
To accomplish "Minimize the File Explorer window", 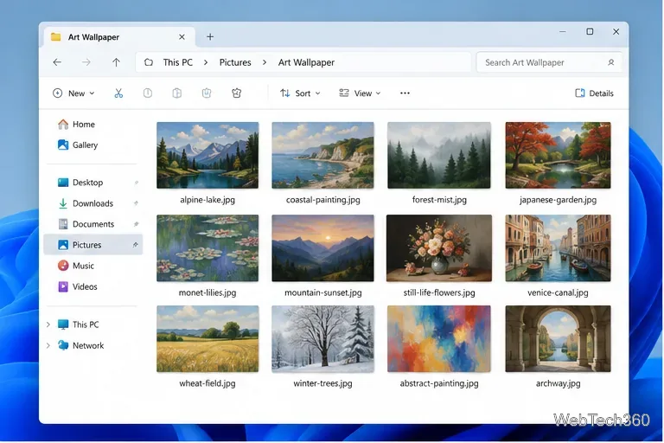I will tap(562, 31).
